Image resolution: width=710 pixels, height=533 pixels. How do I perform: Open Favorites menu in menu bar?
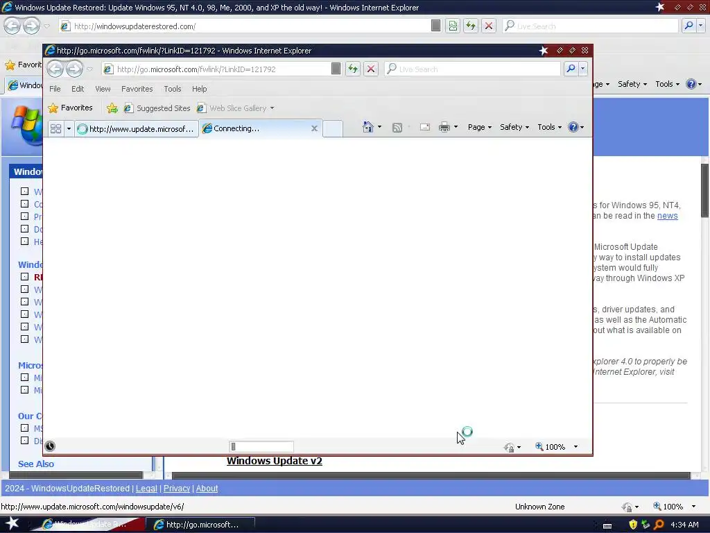click(137, 89)
